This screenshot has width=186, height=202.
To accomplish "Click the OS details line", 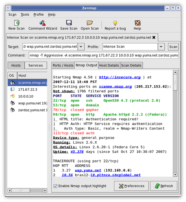I will pos(99,147).
